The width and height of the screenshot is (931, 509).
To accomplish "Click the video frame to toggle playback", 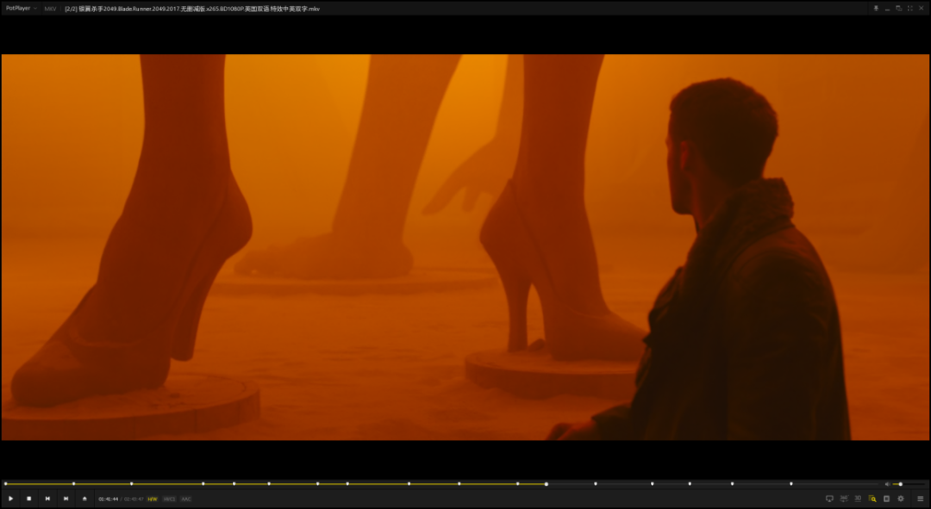I will point(465,247).
